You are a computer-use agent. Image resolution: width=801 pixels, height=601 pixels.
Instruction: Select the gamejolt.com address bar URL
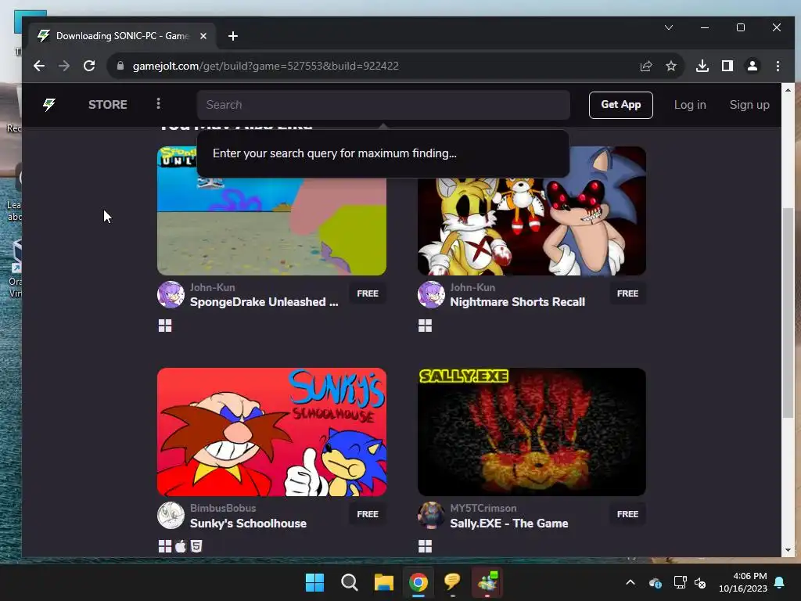click(x=266, y=66)
